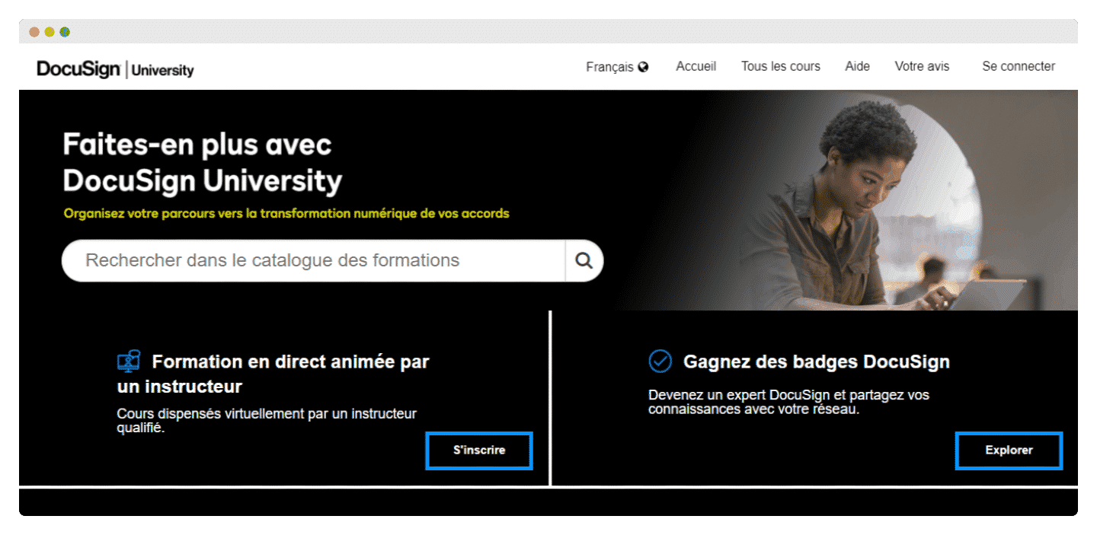Image resolution: width=1097 pixels, height=535 pixels.
Task: Click text Cours dispensés virtuellement par un instructeur
Action: click(267, 420)
